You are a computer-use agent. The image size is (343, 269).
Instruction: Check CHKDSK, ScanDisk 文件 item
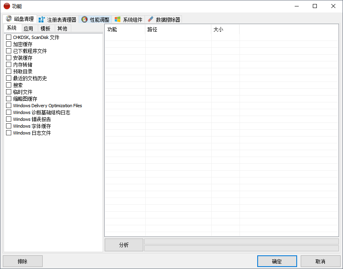8,37
